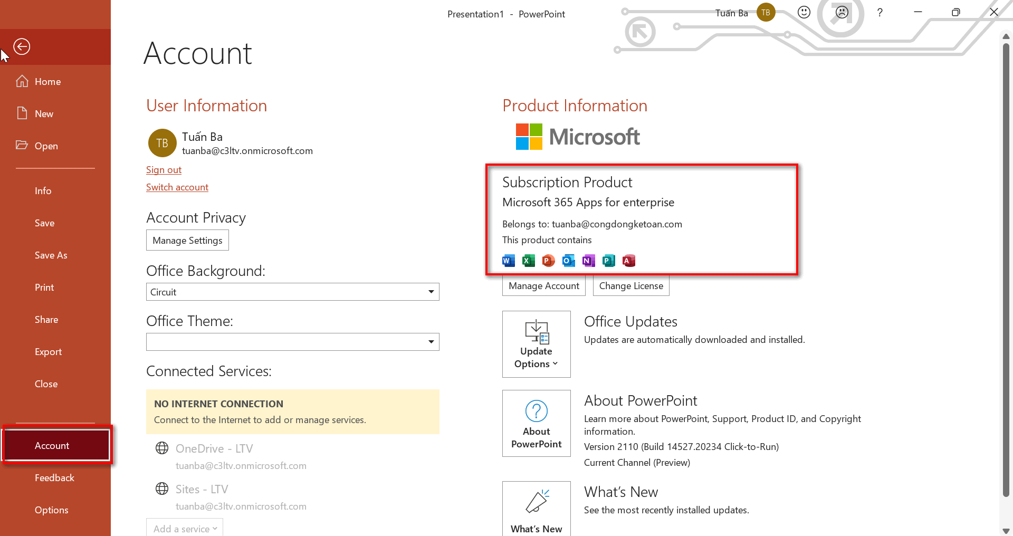This screenshot has width=1013, height=536.
Task: Open Help question mark icon
Action: (x=880, y=13)
